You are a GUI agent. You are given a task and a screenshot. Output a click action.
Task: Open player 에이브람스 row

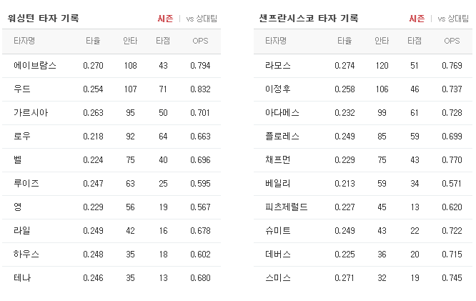coord(111,66)
